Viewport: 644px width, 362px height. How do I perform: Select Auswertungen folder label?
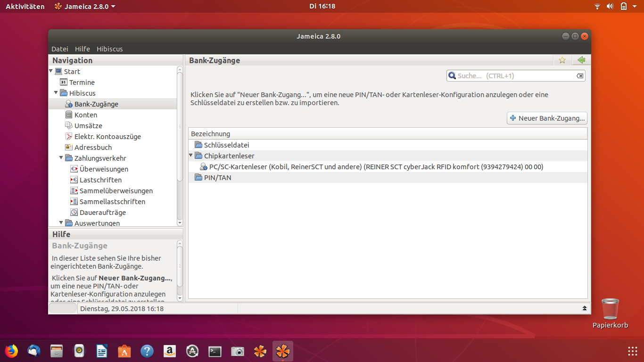pyautogui.click(x=97, y=223)
